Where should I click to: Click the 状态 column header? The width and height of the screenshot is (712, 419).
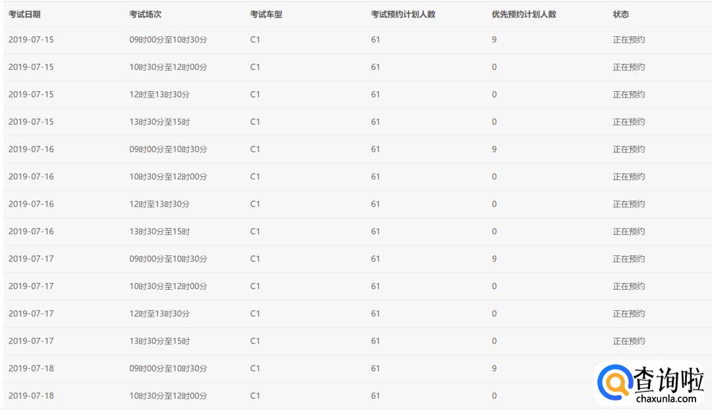620,15
